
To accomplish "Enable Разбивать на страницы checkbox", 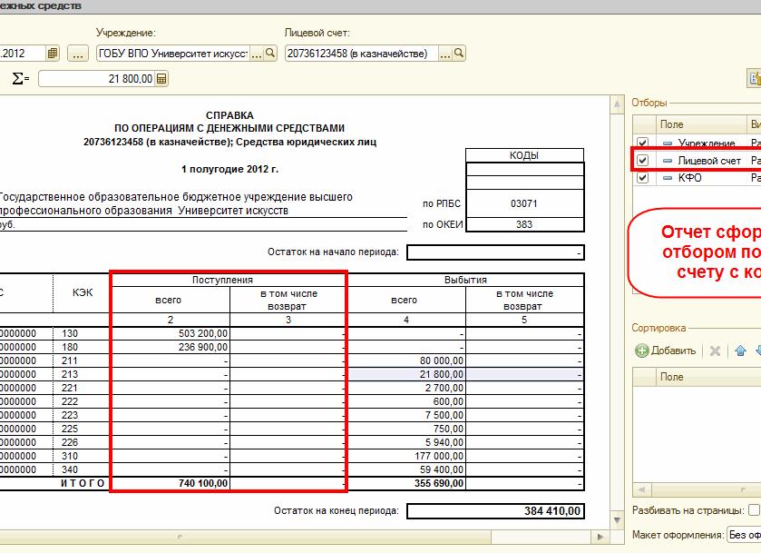I will pos(754,510).
